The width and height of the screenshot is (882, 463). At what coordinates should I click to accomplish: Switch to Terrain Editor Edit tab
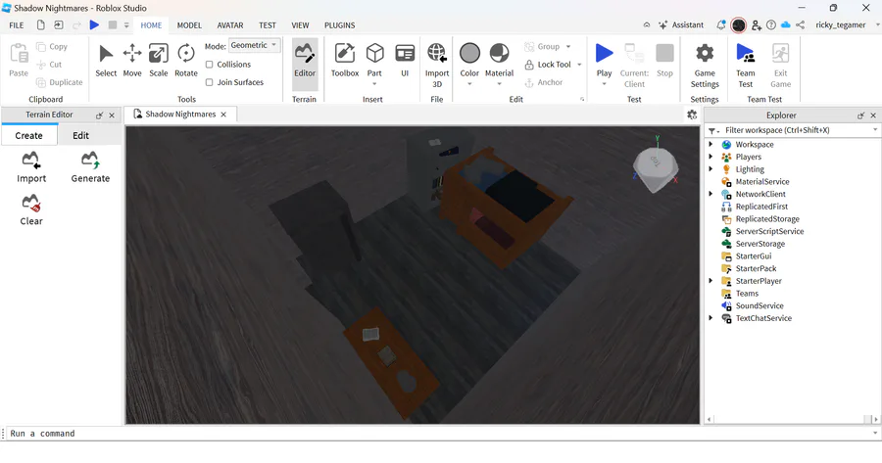(x=80, y=135)
